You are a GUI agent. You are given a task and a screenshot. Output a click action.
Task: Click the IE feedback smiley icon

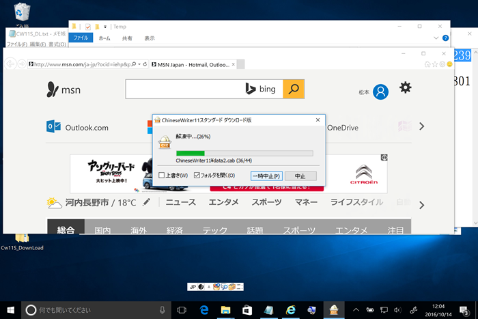[449, 64]
